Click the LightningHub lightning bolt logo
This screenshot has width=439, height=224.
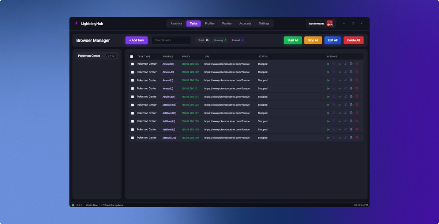point(76,23)
